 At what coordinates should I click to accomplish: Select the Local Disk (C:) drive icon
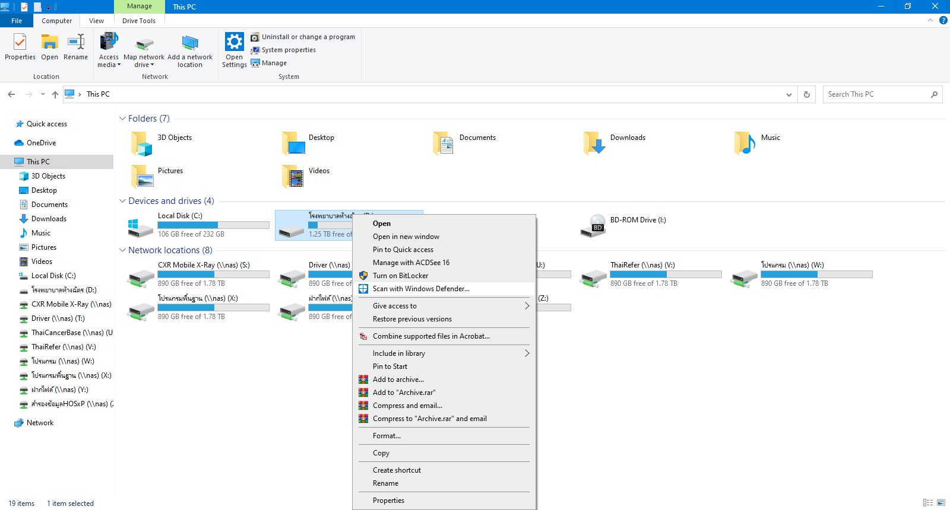(141, 227)
